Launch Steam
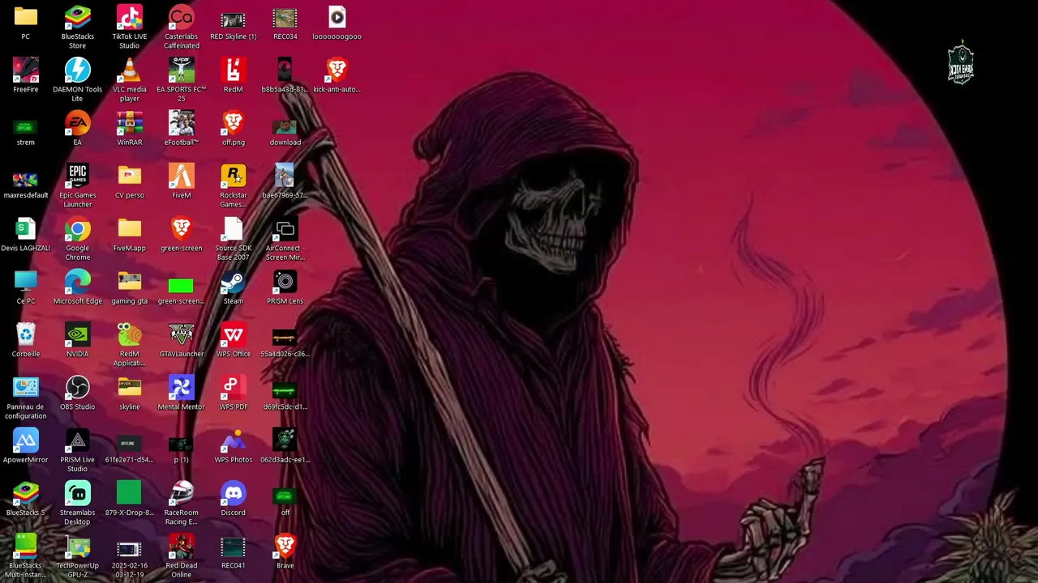The width and height of the screenshot is (1038, 583). (x=234, y=283)
